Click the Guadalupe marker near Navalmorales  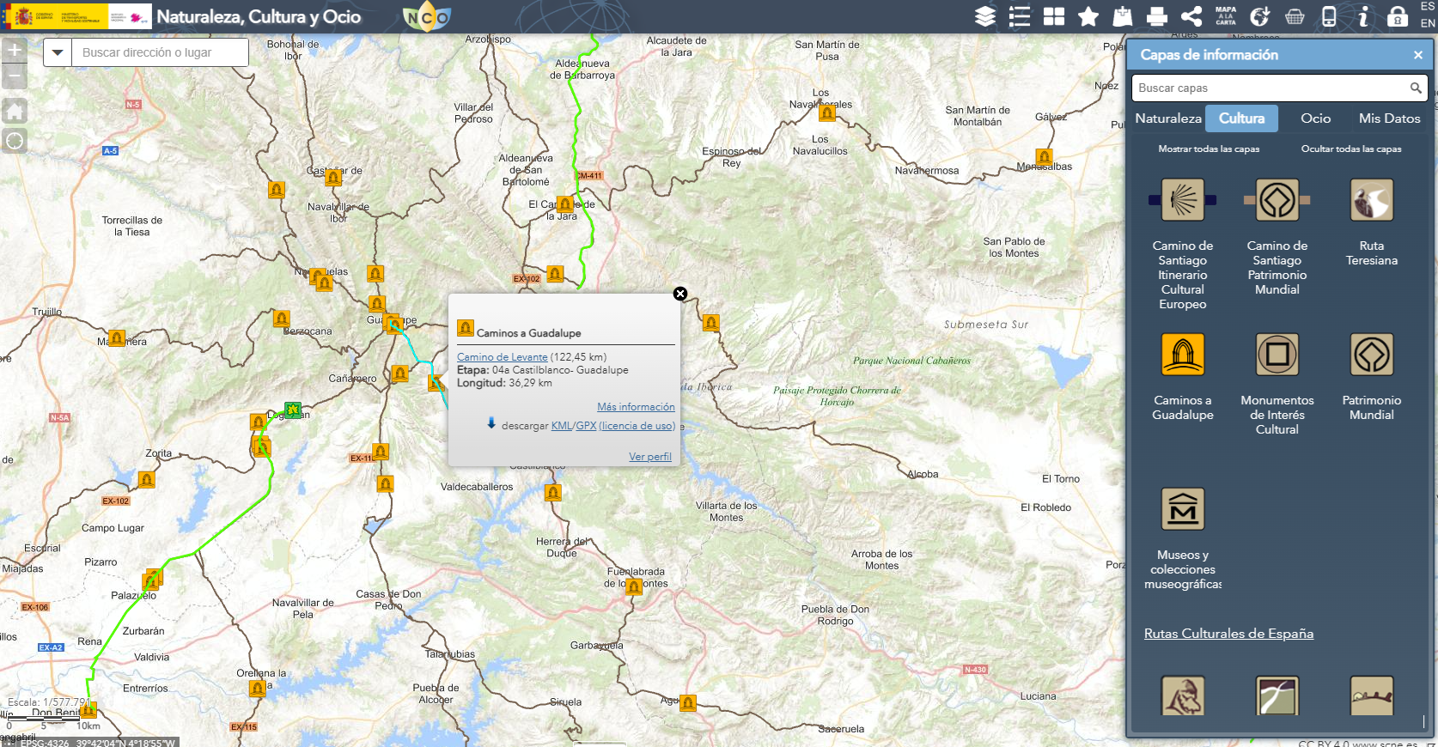tap(827, 112)
